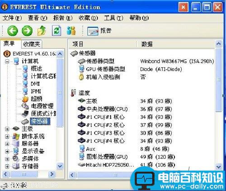Collapse the 计算机 tree node
226x191 pixels.
7,61
